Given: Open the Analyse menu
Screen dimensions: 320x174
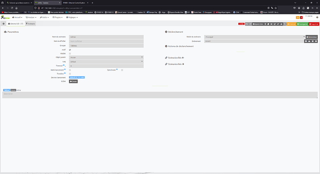Looking at the screenshot, I should [x=31, y=17].
